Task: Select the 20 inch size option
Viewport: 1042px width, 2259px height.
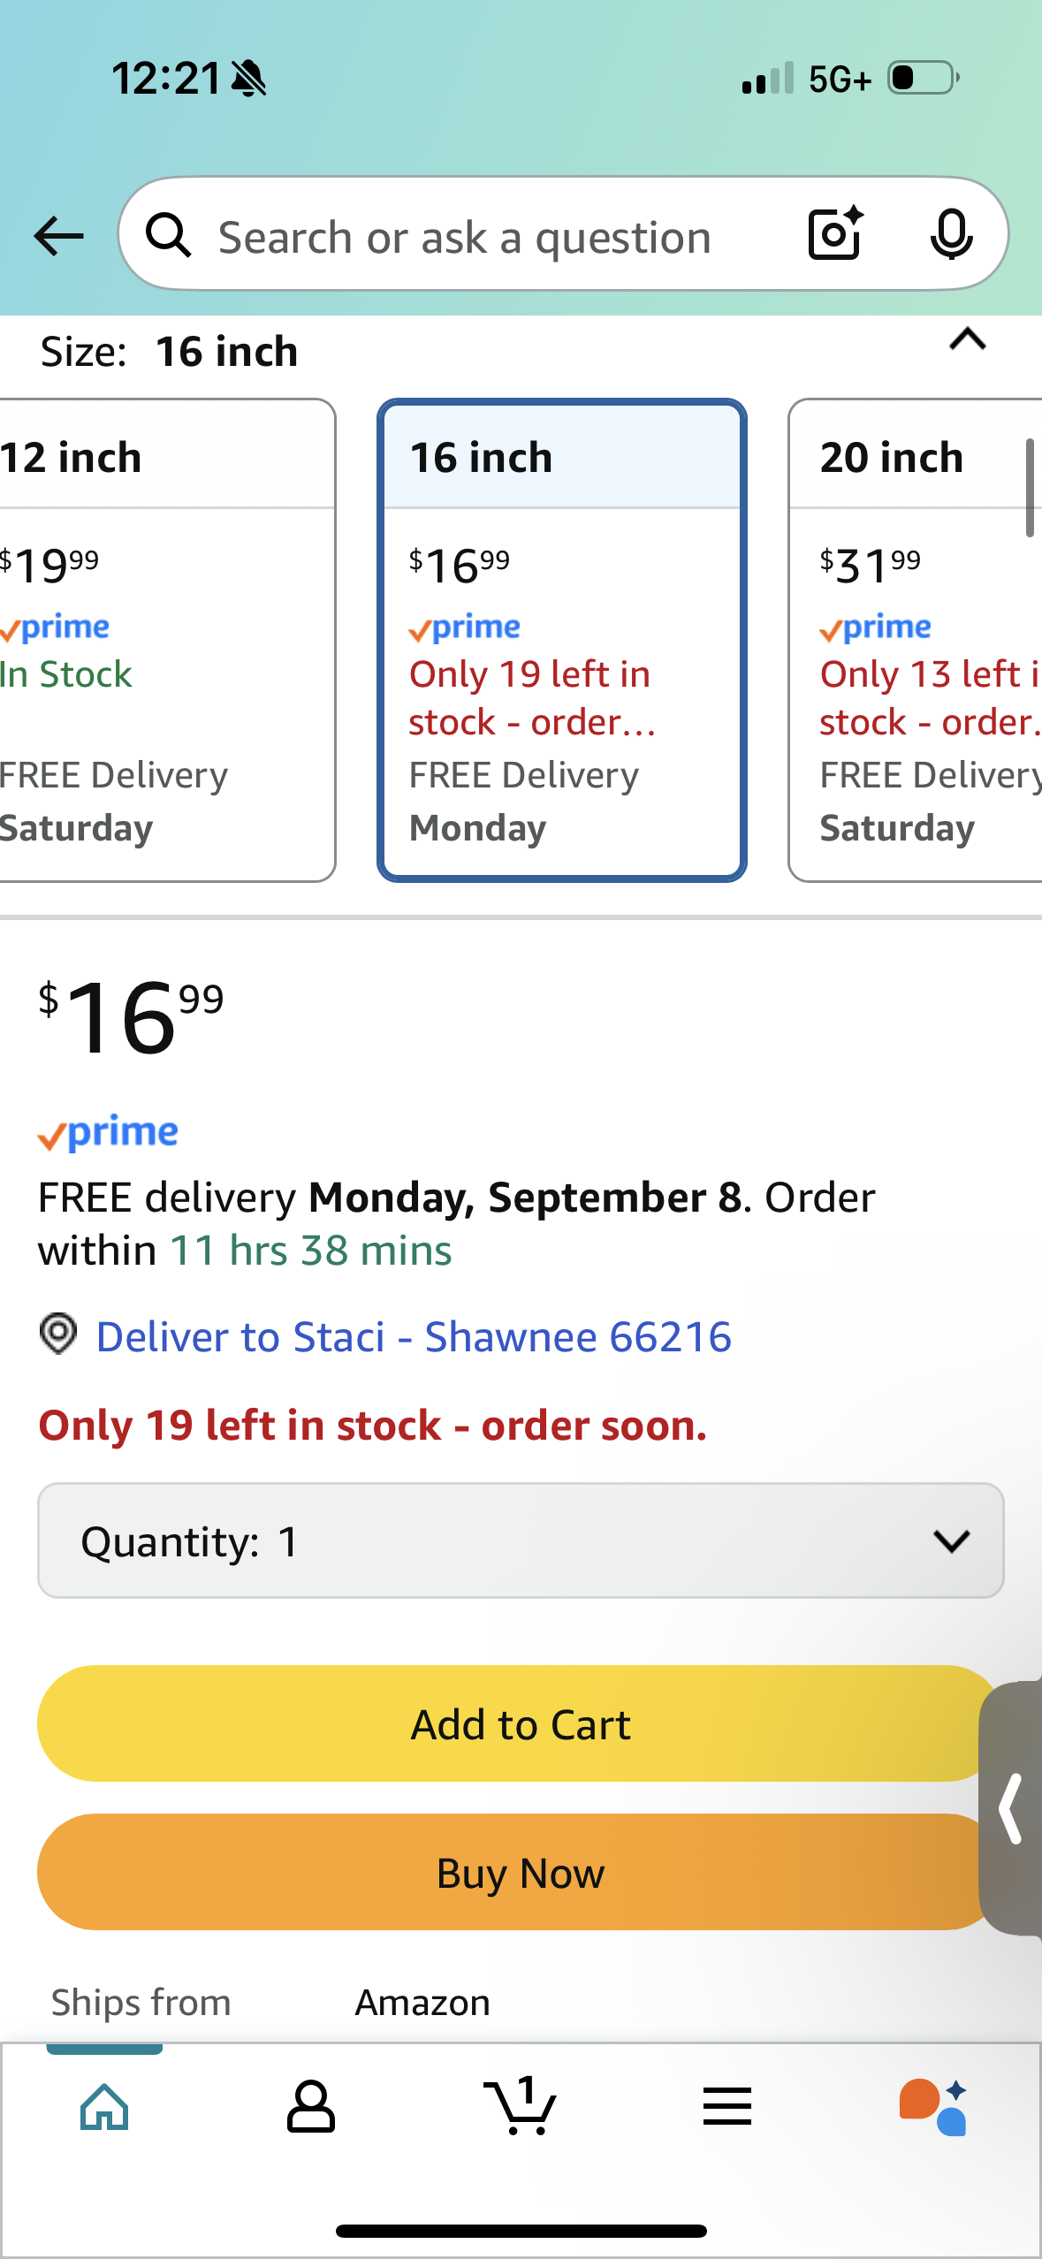Action: pos(916,640)
